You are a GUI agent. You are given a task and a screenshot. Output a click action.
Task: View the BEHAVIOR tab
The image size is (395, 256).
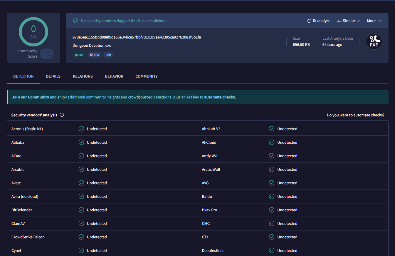[114, 76]
